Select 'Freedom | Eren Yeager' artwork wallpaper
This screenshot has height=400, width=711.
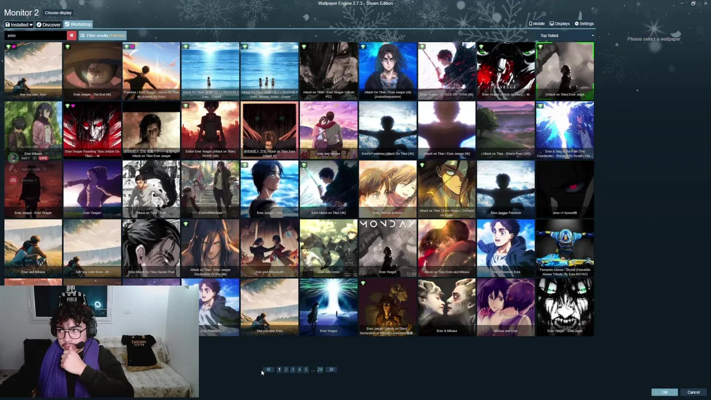click(151, 71)
